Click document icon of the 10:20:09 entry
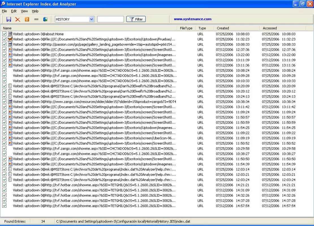Screen dimensions: 314x226 pyautogui.click(x=10, y=86)
